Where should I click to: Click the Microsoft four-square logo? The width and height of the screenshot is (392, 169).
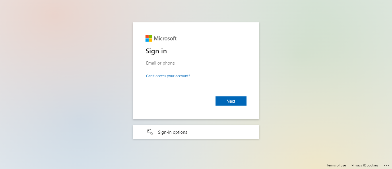[149, 38]
